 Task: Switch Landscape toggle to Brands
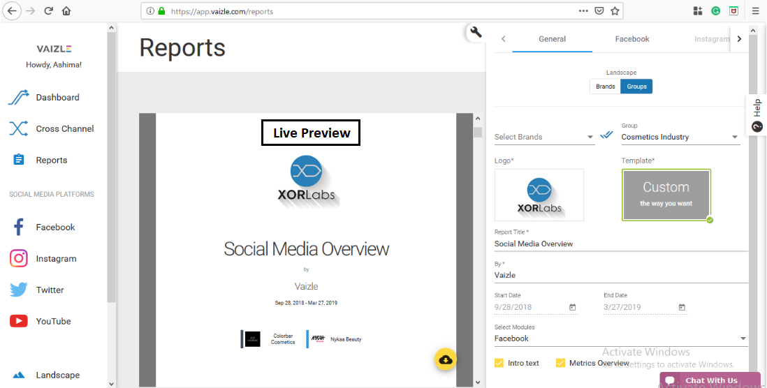pos(605,87)
